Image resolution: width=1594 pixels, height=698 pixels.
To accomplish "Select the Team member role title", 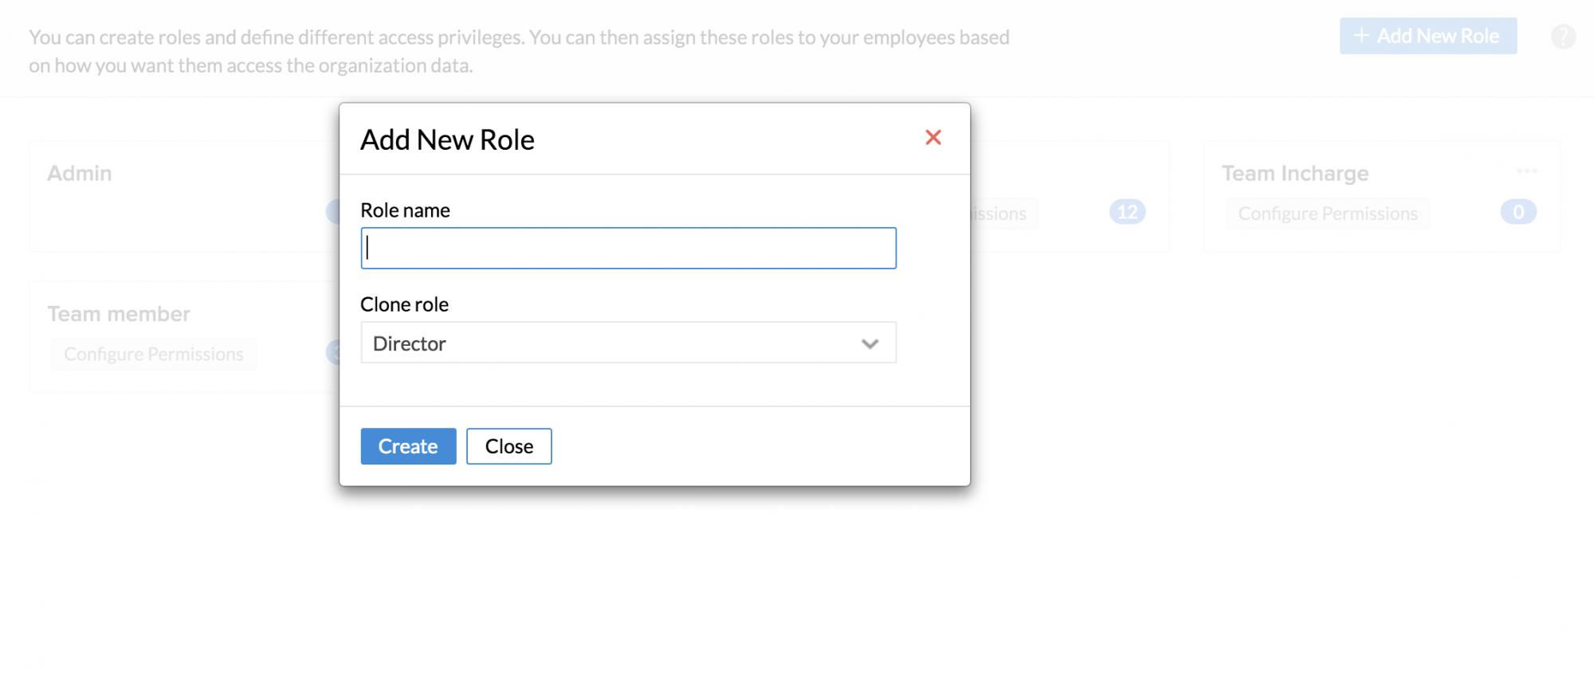I will point(119,314).
